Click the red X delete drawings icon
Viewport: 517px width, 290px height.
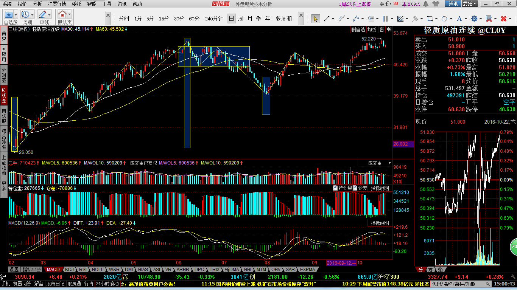[x=504, y=19]
